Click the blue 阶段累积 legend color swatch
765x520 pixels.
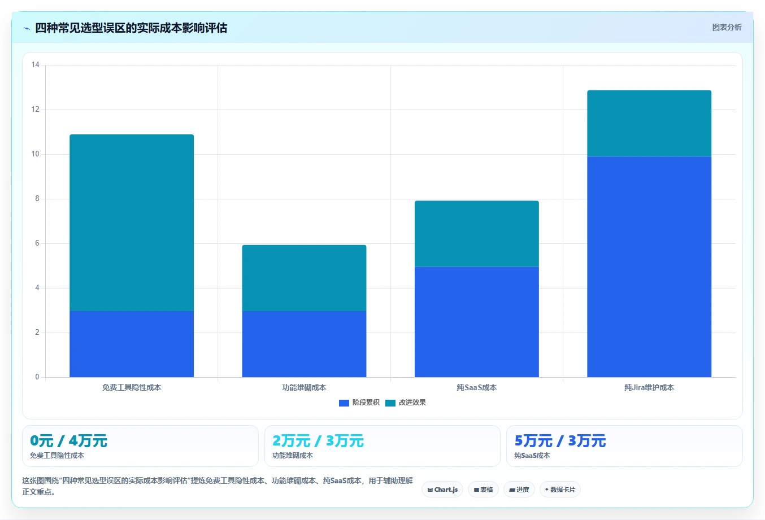[344, 403]
